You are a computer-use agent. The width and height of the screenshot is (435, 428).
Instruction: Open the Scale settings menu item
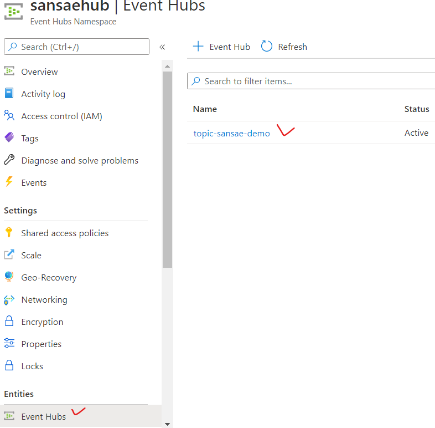coord(31,255)
